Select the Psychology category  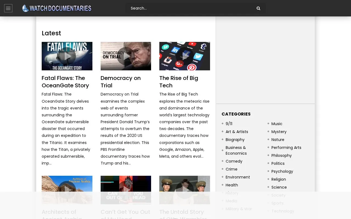click(282, 171)
